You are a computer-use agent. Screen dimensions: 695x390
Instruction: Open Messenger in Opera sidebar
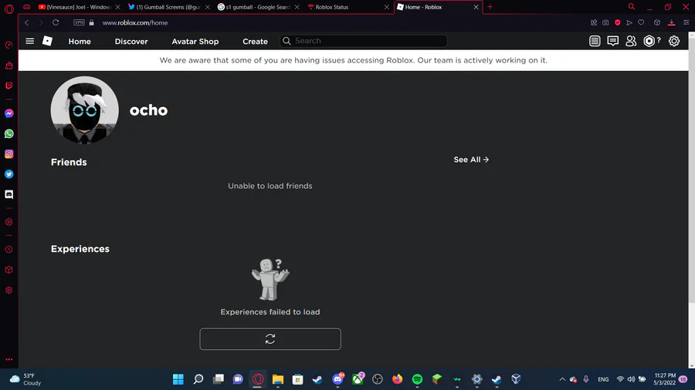coord(8,113)
